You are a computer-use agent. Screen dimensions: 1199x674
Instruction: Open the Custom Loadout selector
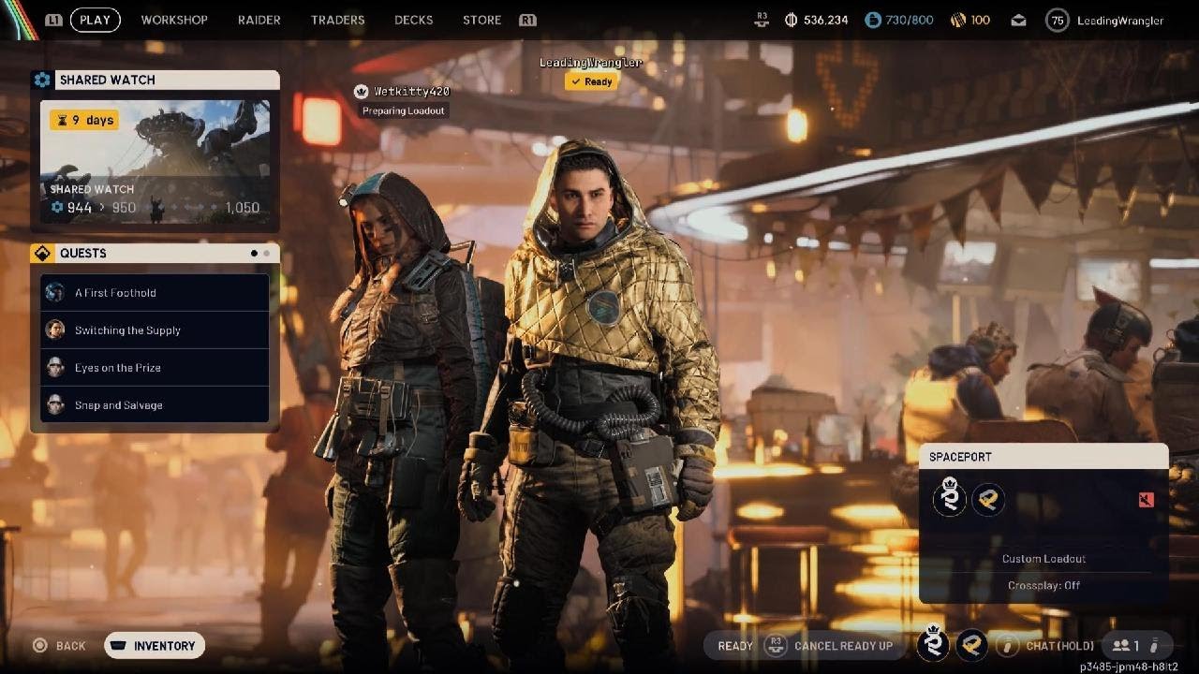(x=1044, y=559)
